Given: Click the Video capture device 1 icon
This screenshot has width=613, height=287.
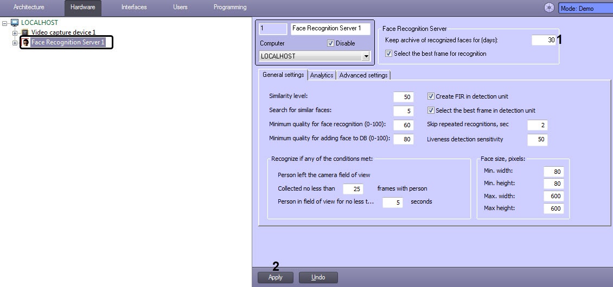Looking at the screenshot, I should pos(25,32).
